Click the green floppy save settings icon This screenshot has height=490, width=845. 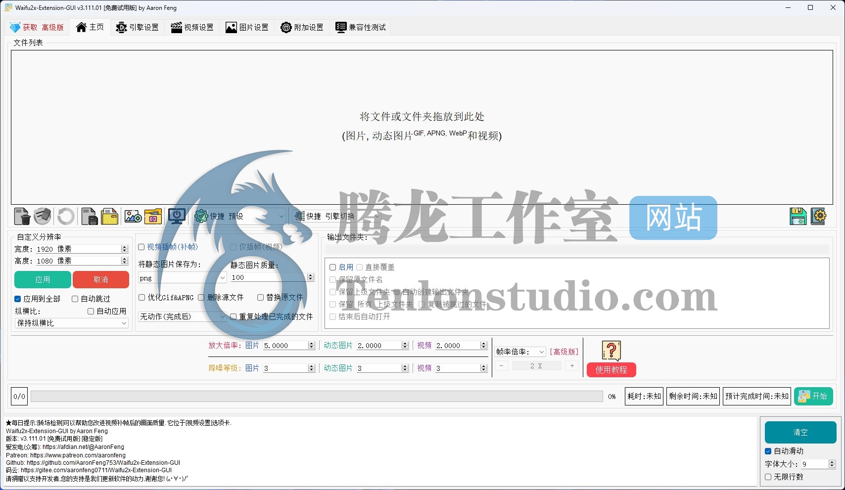click(798, 217)
